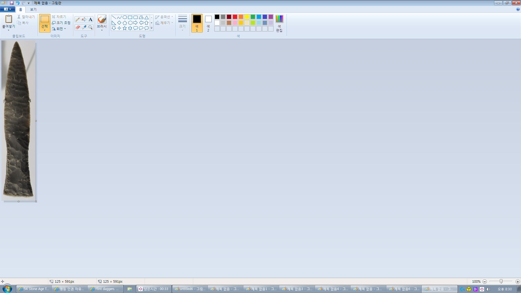Expand the Rotate (회전) dropdown
521x293 pixels.
[x=59, y=29]
